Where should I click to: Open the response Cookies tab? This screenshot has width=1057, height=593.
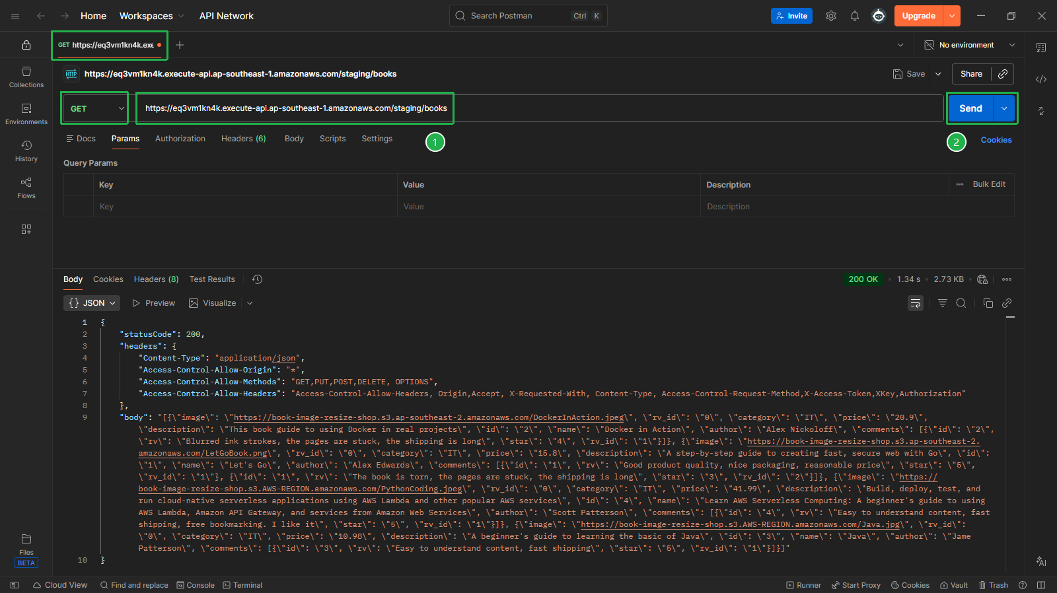click(x=108, y=279)
